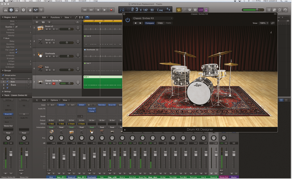Open the Mix menu in the menu bar
Viewport: 292px width, 179px height.
click(67, 1)
